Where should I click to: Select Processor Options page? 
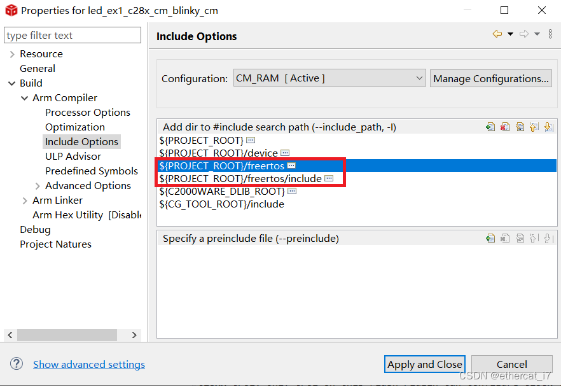pos(88,113)
